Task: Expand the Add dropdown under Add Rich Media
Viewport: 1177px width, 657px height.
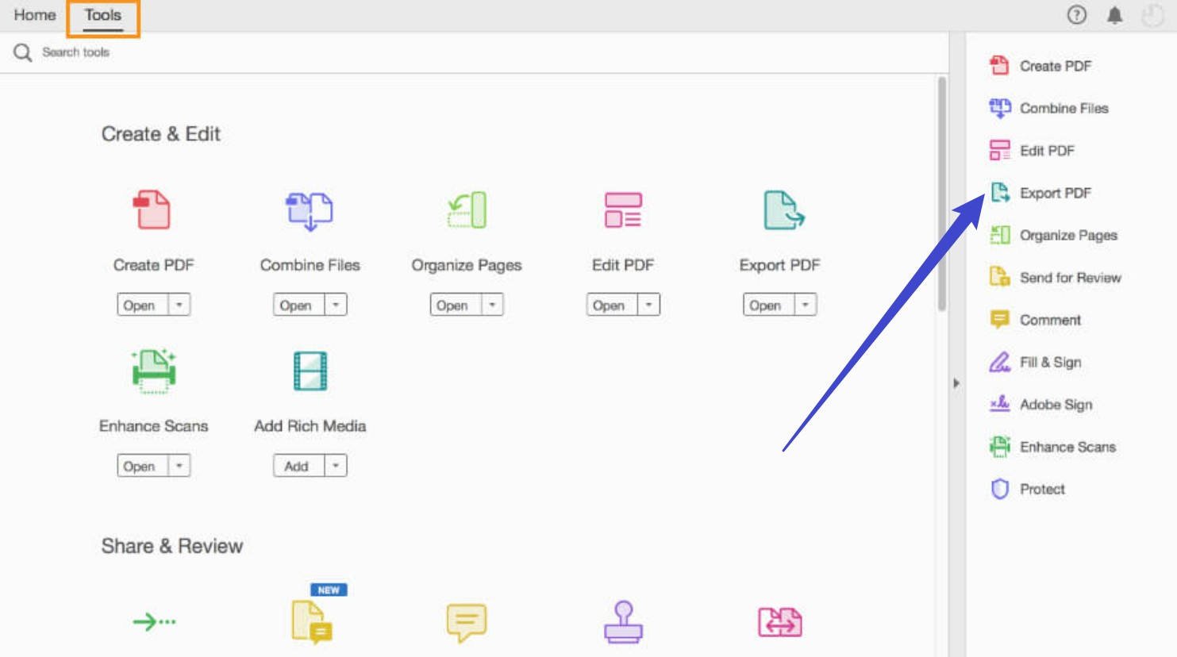Action: [x=335, y=465]
